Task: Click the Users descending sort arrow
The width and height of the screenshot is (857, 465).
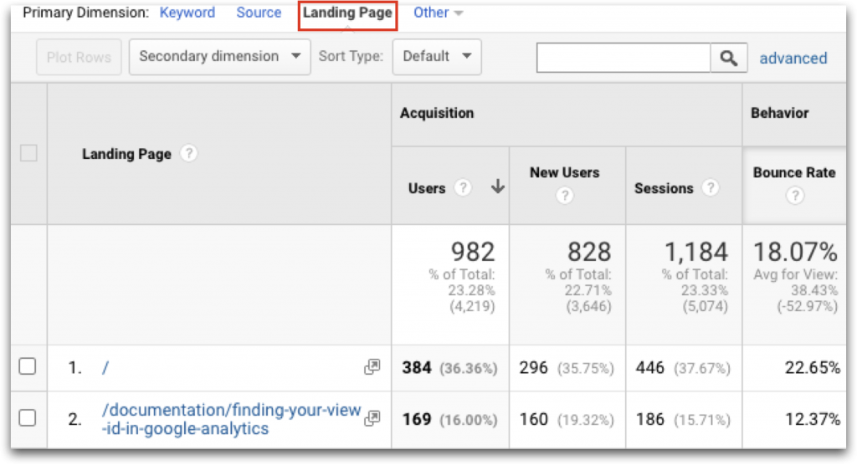Action: click(497, 187)
